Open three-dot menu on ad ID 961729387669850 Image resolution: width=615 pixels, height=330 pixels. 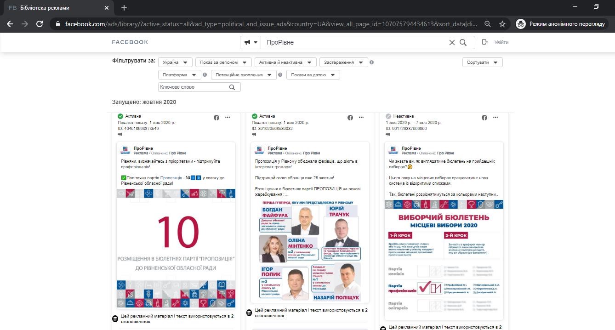click(x=495, y=118)
